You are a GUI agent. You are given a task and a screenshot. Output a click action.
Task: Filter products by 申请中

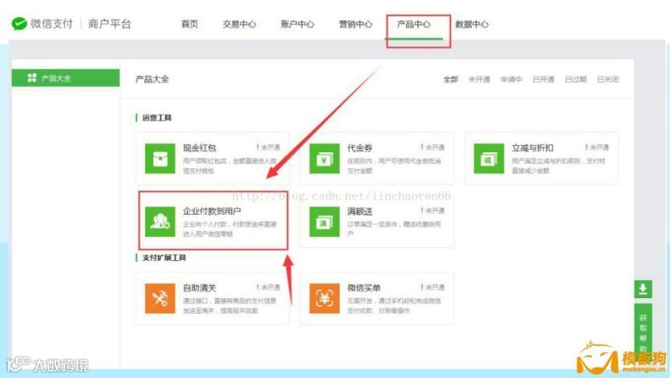[511, 79]
